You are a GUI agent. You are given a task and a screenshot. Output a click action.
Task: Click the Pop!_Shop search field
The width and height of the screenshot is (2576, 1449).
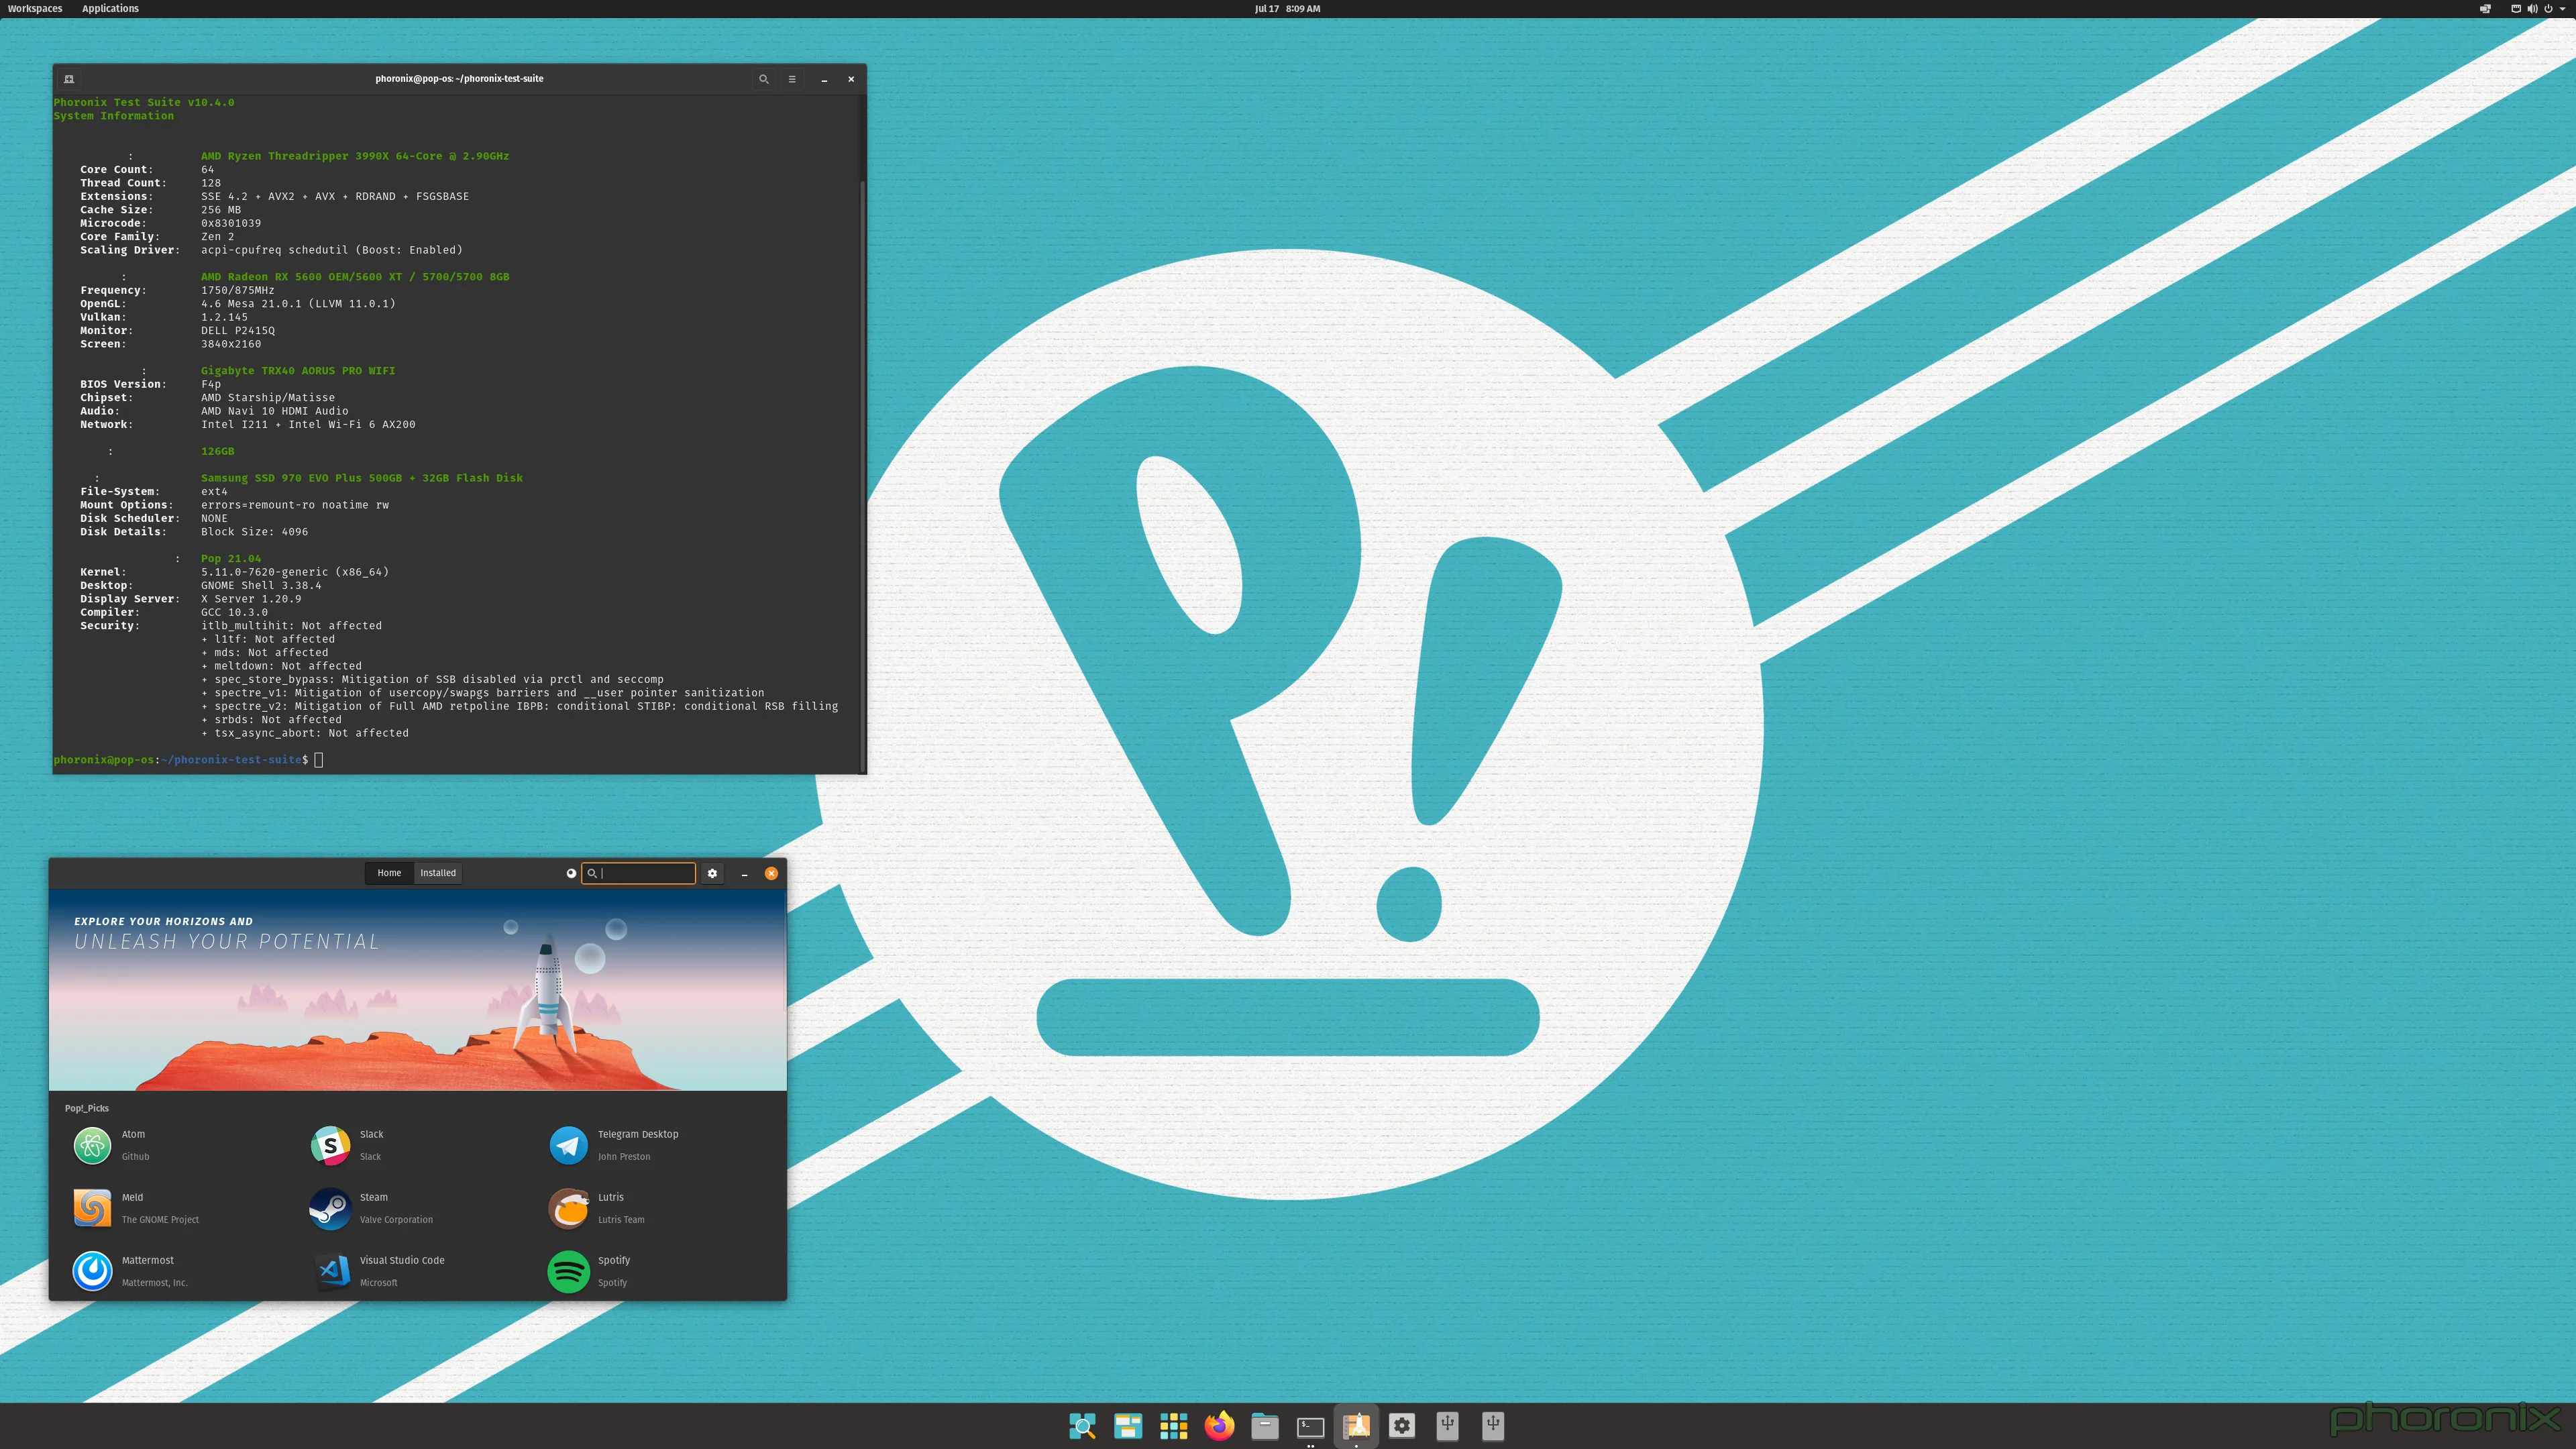pyautogui.click(x=639, y=873)
